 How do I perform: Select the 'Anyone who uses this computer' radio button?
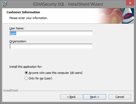pos(26,73)
